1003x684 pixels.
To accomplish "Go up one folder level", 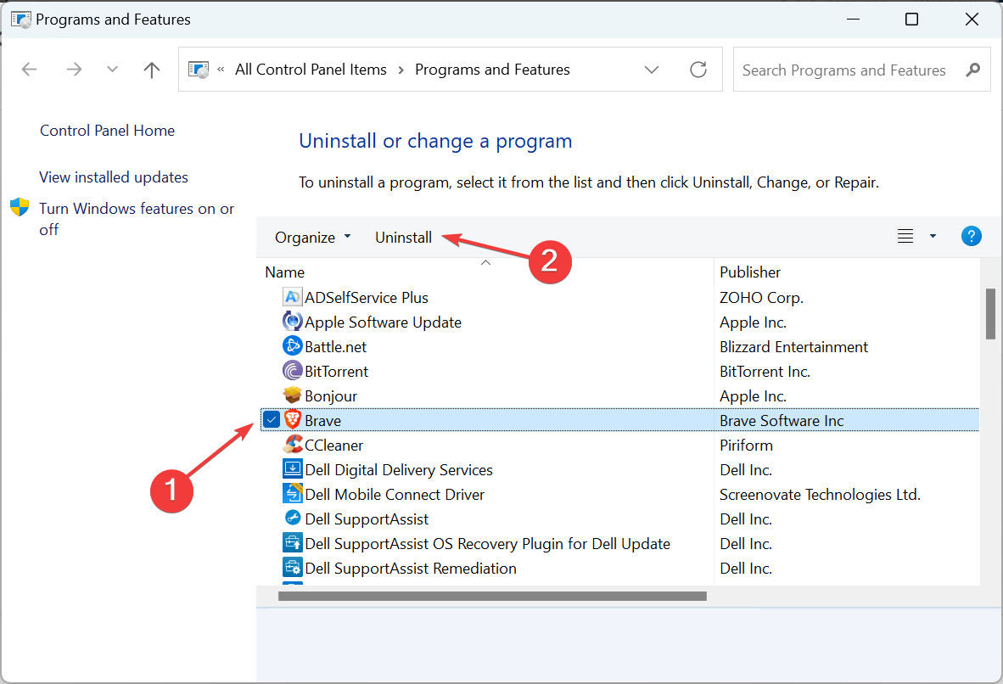I will point(152,70).
